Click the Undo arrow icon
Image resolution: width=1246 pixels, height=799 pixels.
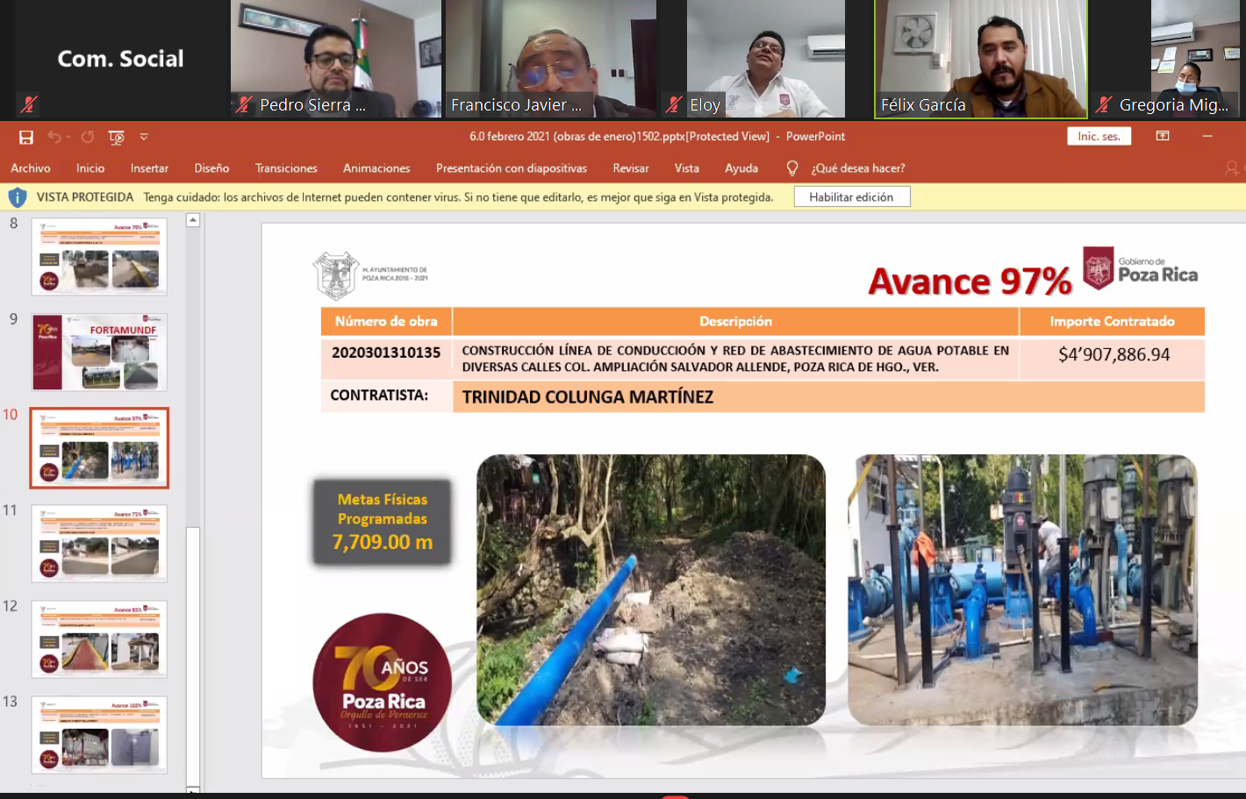coord(54,137)
